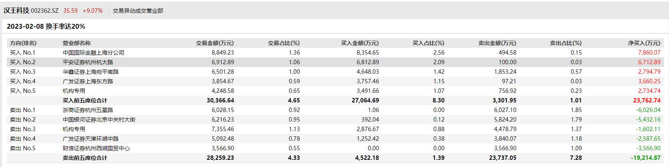Open 平安证券杭州杭大路 branch entry
Image resolution: width=669 pixels, height=167 pixels.
coord(88,62)
